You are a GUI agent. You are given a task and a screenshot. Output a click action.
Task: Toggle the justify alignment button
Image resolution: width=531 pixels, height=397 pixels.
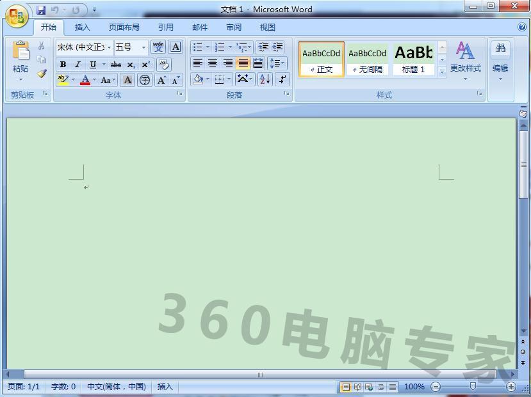click(x=242, y=63)
